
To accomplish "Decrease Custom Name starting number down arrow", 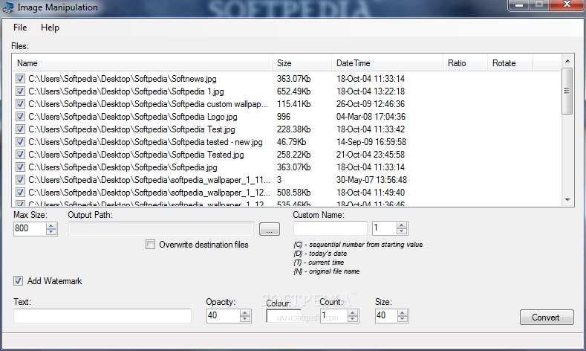I will [402, 231].
